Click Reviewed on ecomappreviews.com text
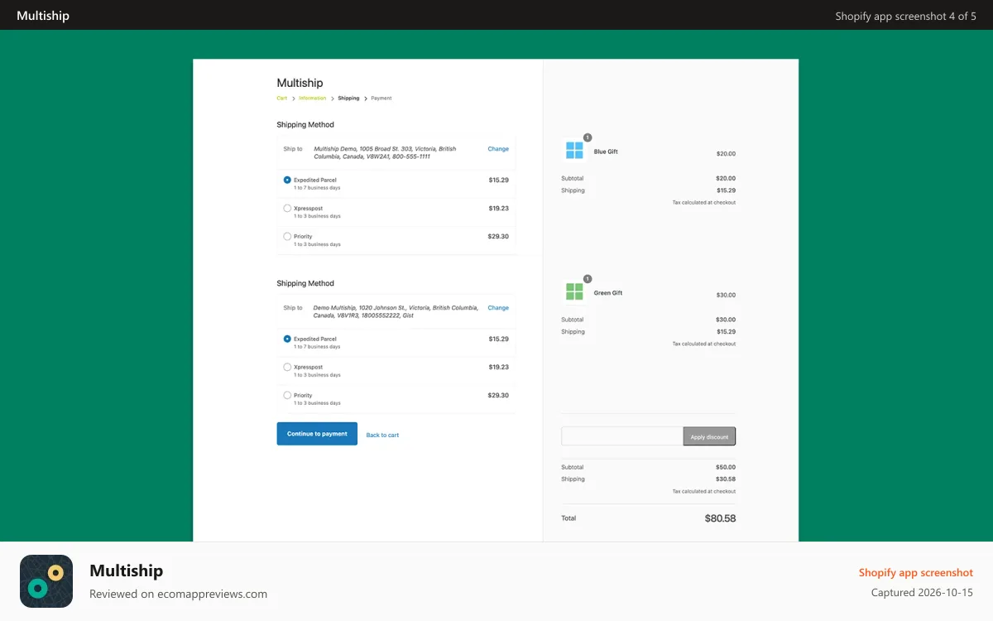 pyautogui.click(x=178, y=594)
